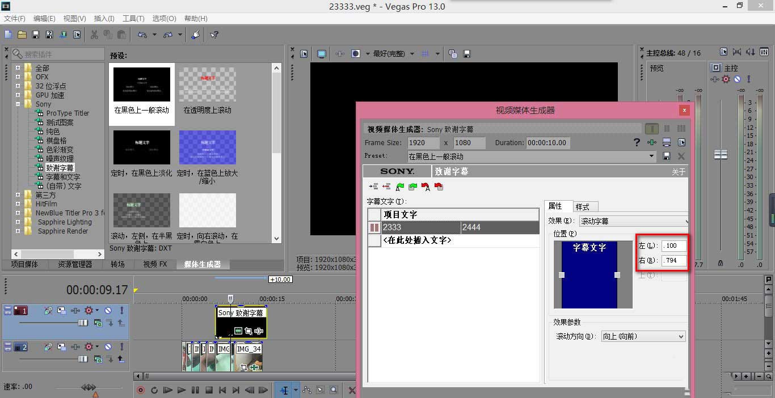Open project properties icon in main toolbar
The image size is (775, 398).
77,35
